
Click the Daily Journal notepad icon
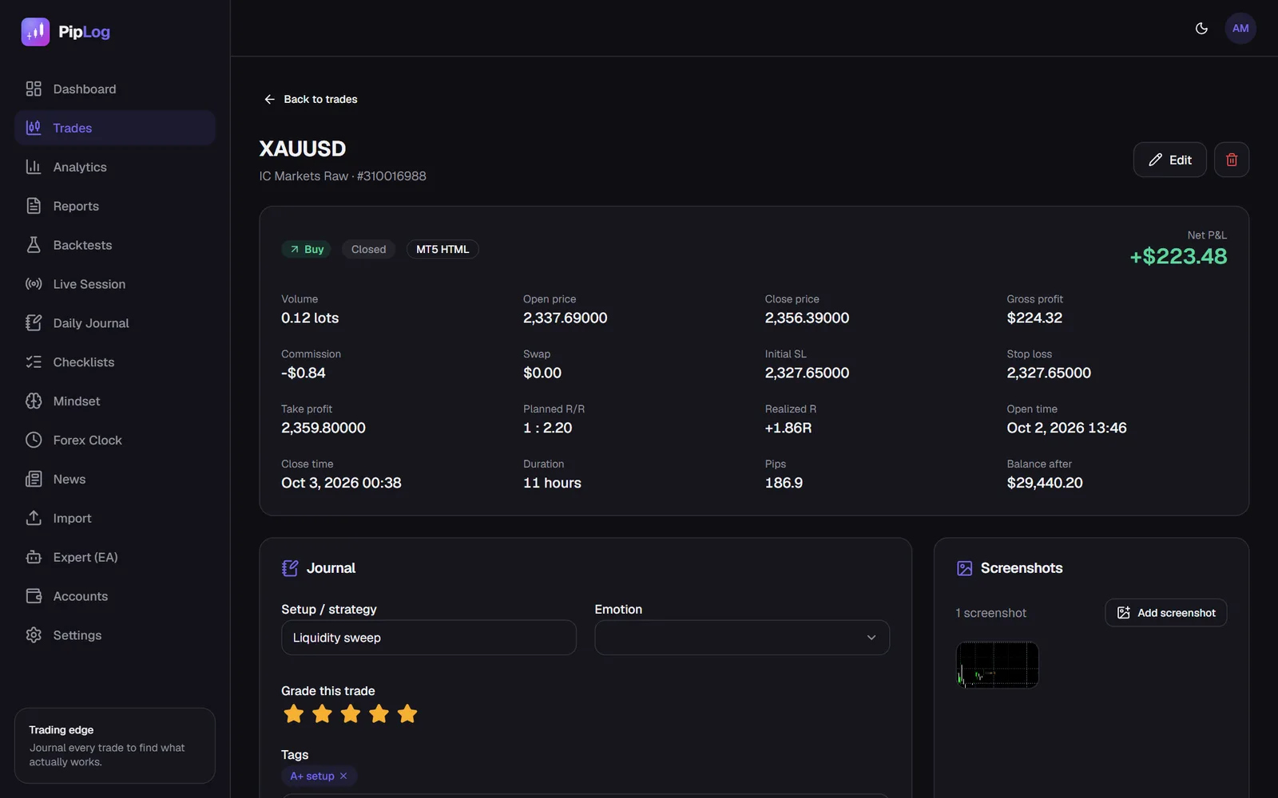click(x=34, y=323)
